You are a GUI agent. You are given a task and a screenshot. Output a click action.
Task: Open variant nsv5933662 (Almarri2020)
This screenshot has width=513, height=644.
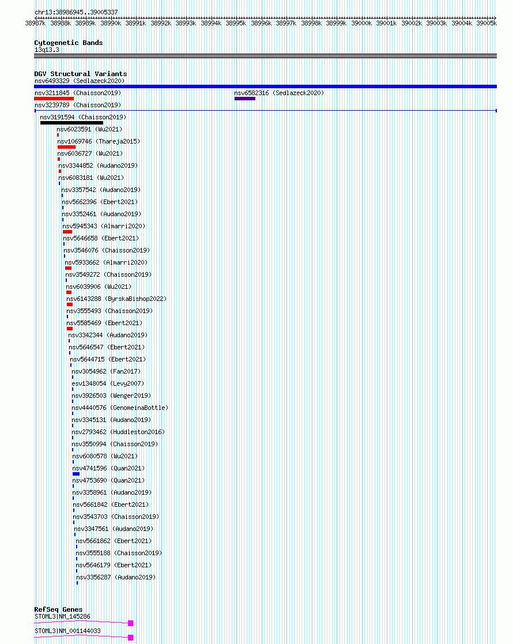click(106, 263)
